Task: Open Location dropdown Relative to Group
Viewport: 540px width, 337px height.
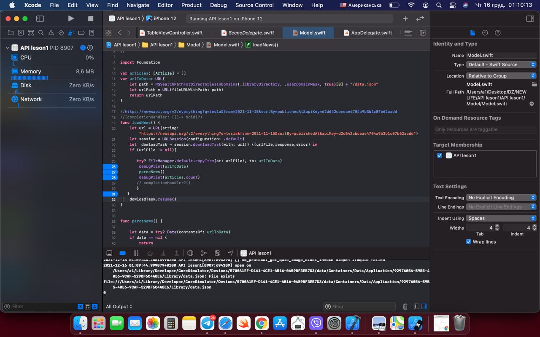Action: click(501, 76)
